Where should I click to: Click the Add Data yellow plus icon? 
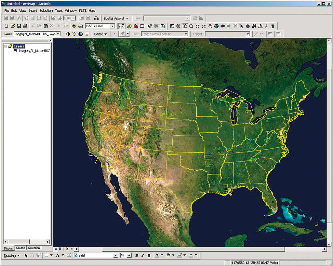(74, 26)
